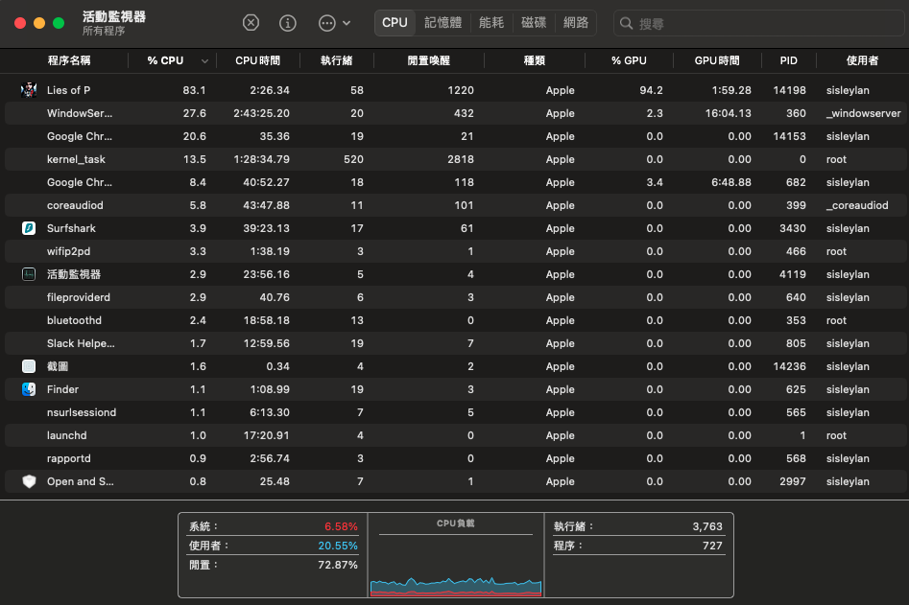
Task: Click the _windowserver user cell
Action: click(x=863, y=113)
